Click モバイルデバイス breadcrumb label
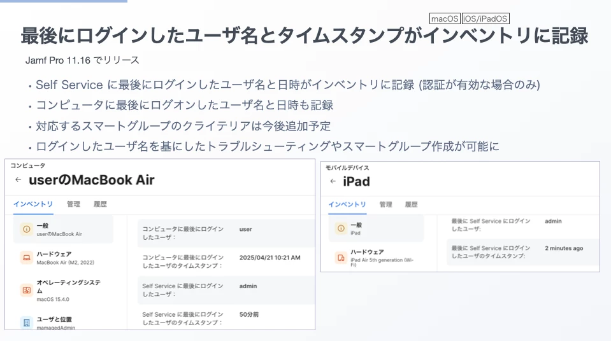 (x=347, y=168)
